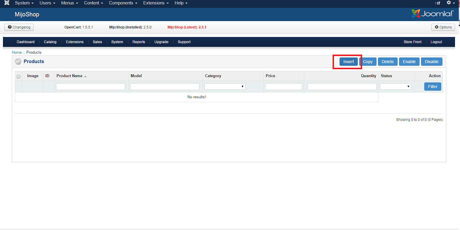Screen dimensions: 460x230
Task: Open the Status filter dropdown
Action: 396,87
